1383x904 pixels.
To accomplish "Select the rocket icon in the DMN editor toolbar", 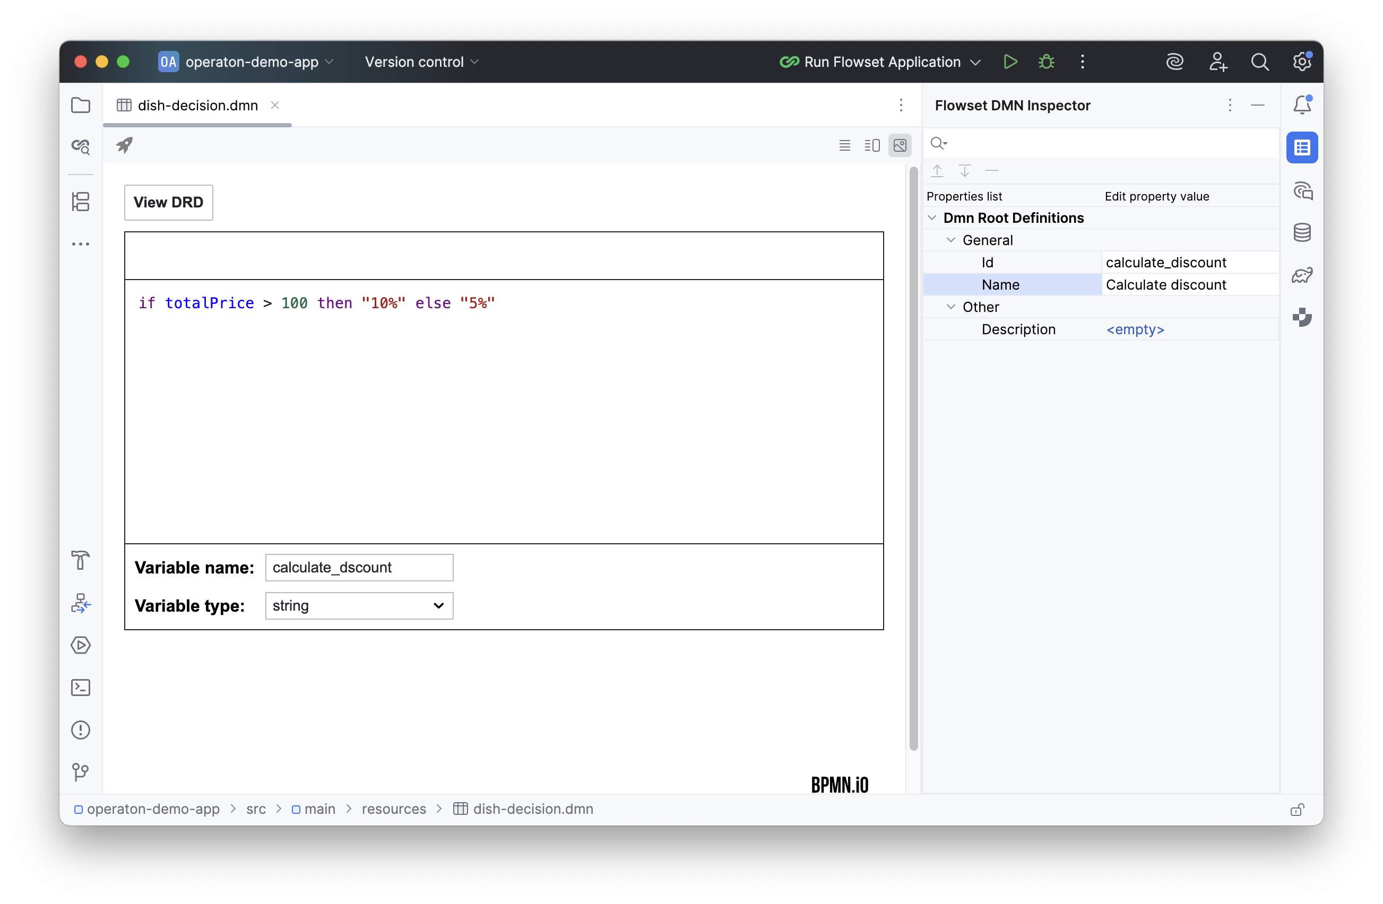I will (124, 145).
